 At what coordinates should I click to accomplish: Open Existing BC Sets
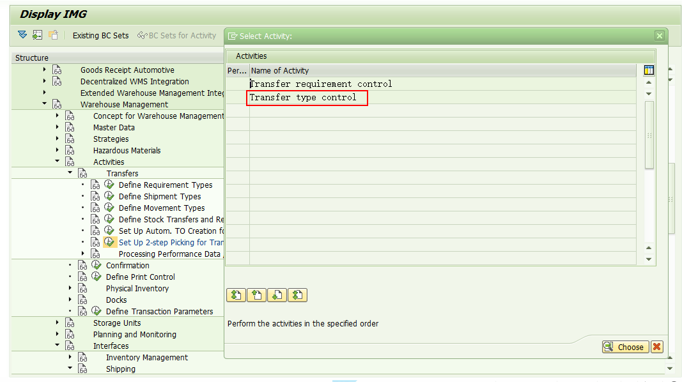pyautogui.click(x=100, y=36)
